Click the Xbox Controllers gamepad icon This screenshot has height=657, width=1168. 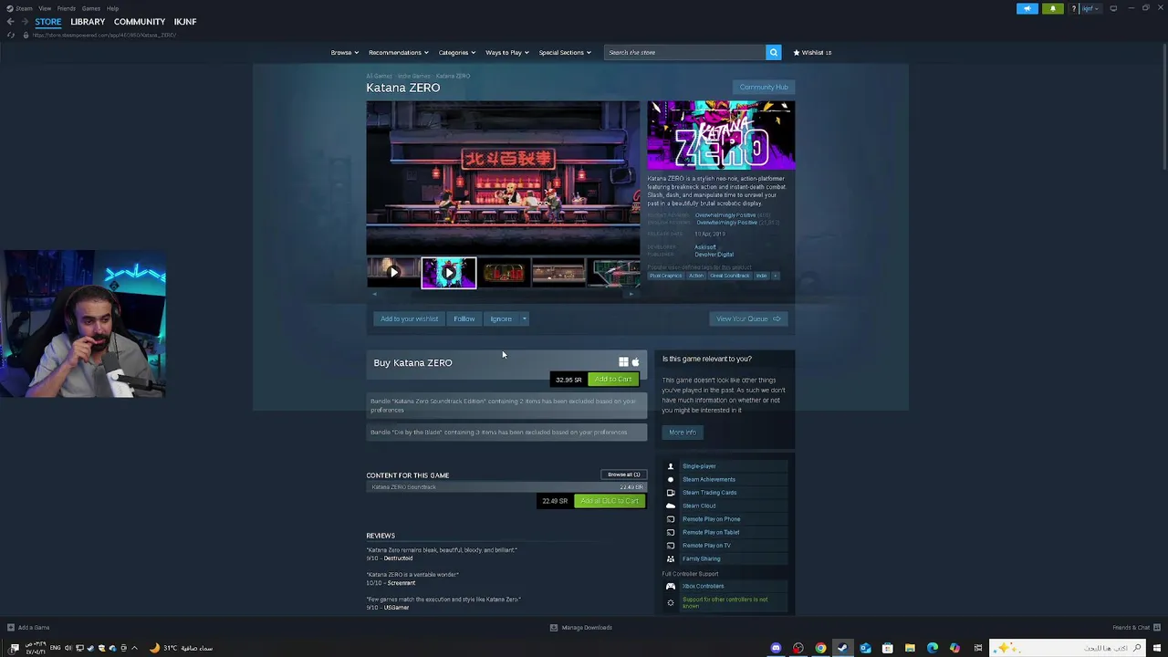pos(671,586)
